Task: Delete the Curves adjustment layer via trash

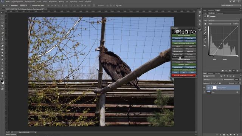Action: click(237, 71)
